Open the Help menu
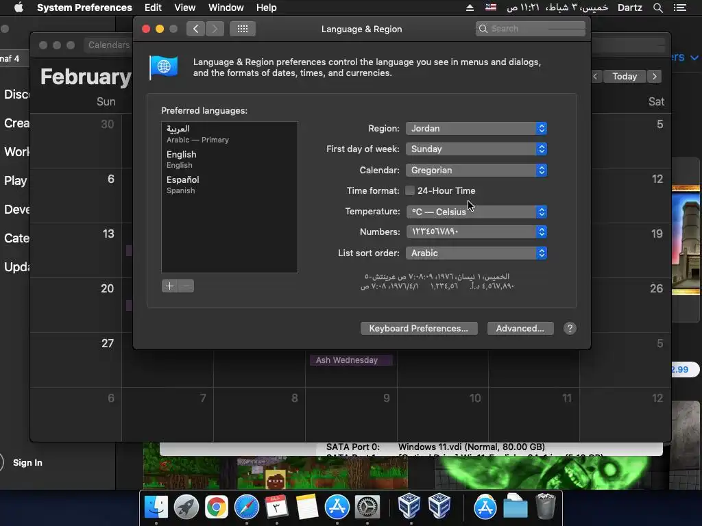 tap(266, 8)
